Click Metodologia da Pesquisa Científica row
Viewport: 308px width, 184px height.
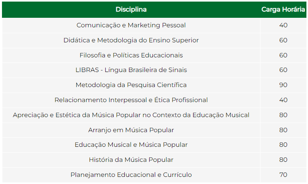(154, 85)
